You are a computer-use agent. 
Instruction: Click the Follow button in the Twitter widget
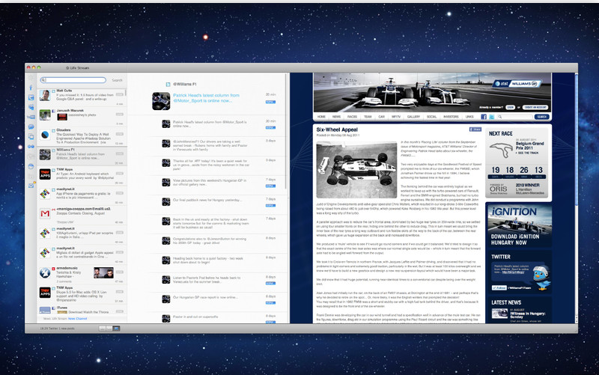coord(499,287)
